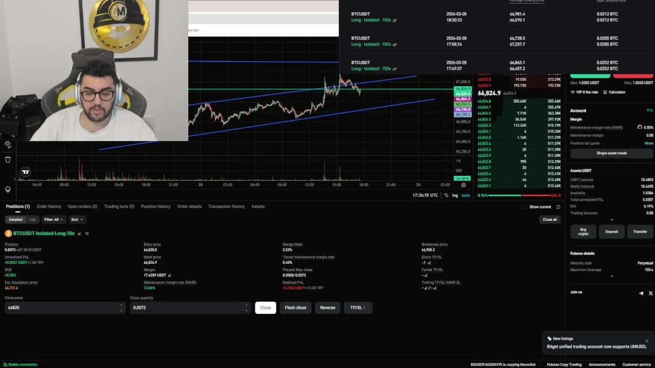Edit first Trailing TP/SL pencil icon
Viewport: 655px width, 368px height.
point(426,288)
